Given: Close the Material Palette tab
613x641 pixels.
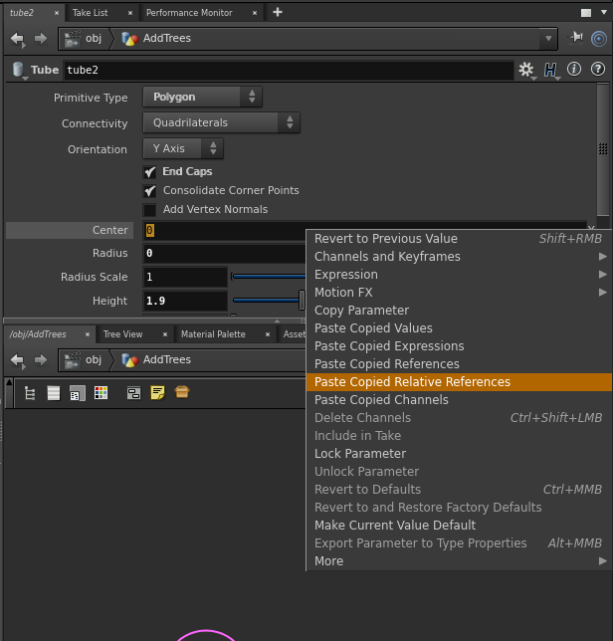Looking at the screenshot, I should 268,334.
